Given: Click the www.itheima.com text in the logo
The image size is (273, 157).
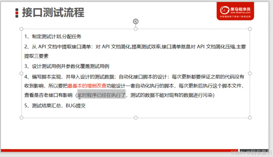Looking at the screenshot, I should pos(240,13).
